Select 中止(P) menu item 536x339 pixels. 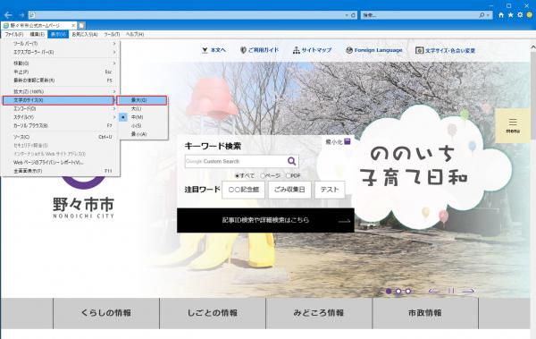click(x=61, y=72)
